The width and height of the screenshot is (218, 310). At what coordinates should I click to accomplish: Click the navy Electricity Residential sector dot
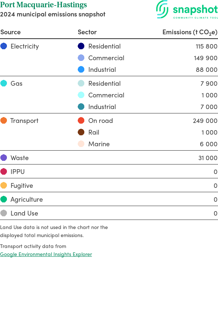click(81, 46)
